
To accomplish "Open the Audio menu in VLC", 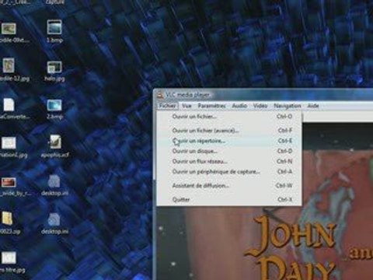I will (239, 106).
